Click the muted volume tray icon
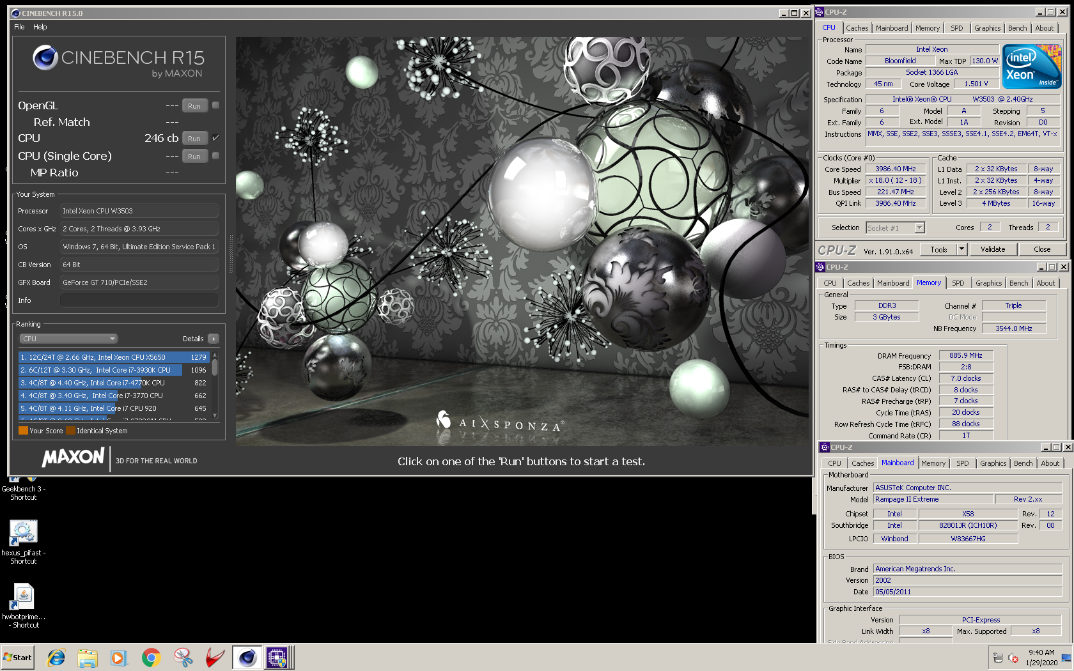This screenshot has width=1074, height=671. pyautogui.click(x=1013, y=658)
